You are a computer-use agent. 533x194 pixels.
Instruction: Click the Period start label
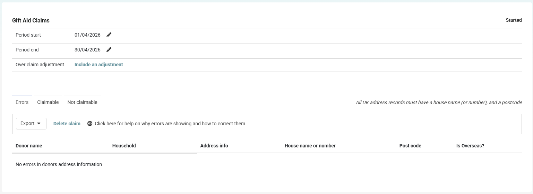(28, 35)
